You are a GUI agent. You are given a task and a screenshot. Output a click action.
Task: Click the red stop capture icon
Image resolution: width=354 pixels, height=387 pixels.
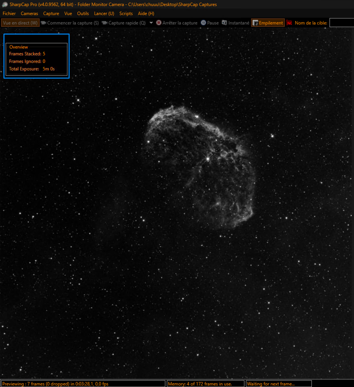(159, 23)
